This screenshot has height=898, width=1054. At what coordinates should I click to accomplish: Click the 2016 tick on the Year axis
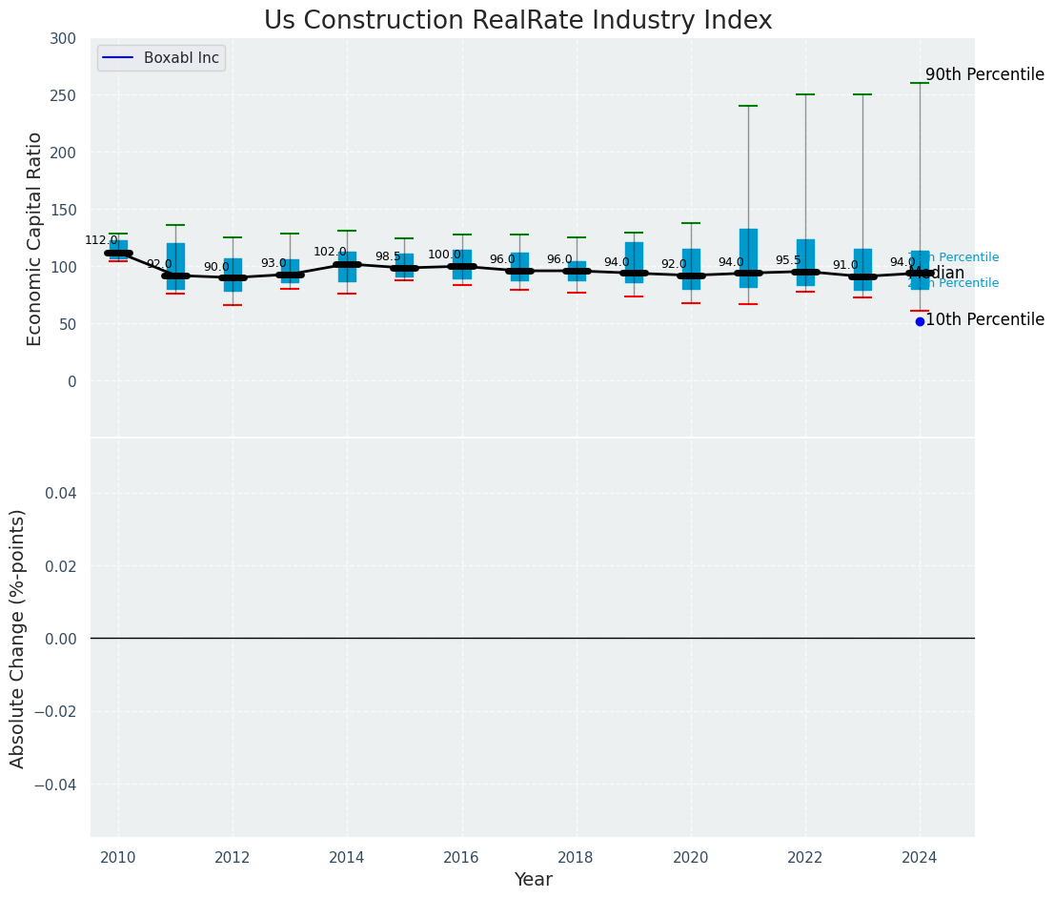[x=462, y=857]
